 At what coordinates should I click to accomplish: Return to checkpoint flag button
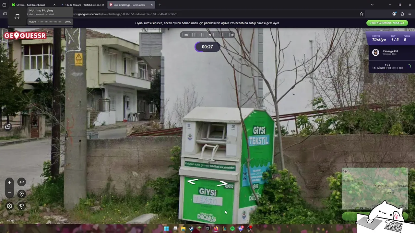coord(21,206)
